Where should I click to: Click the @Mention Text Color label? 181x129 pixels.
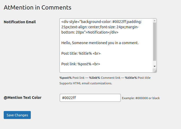click(23, 98)
